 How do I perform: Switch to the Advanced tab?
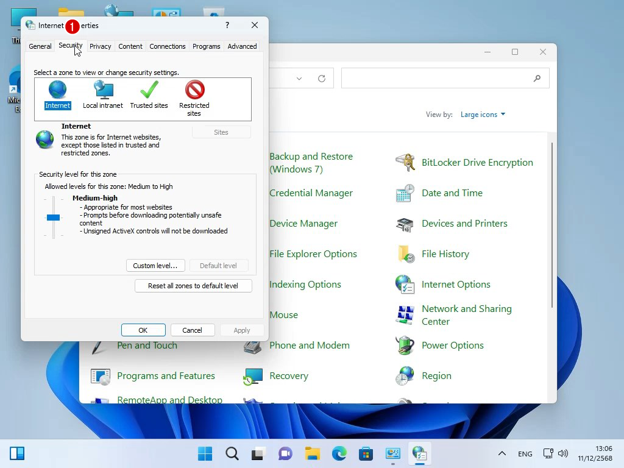[x=242, y=46]
